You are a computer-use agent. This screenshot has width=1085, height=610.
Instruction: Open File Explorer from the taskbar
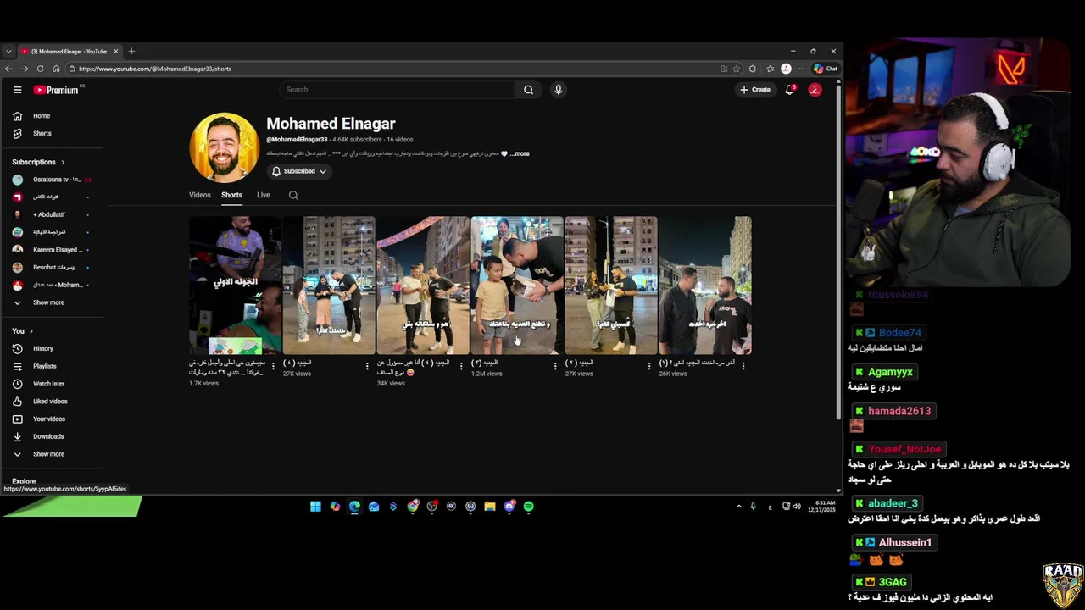[x=490, y=507]
